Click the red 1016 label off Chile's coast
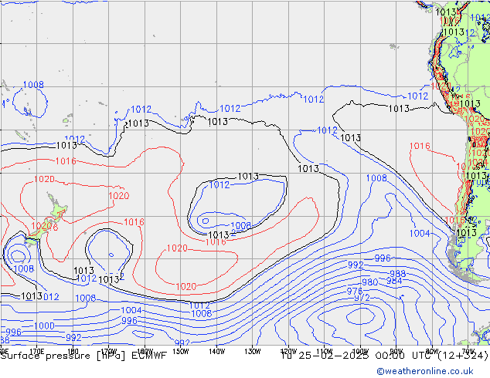 420,146
